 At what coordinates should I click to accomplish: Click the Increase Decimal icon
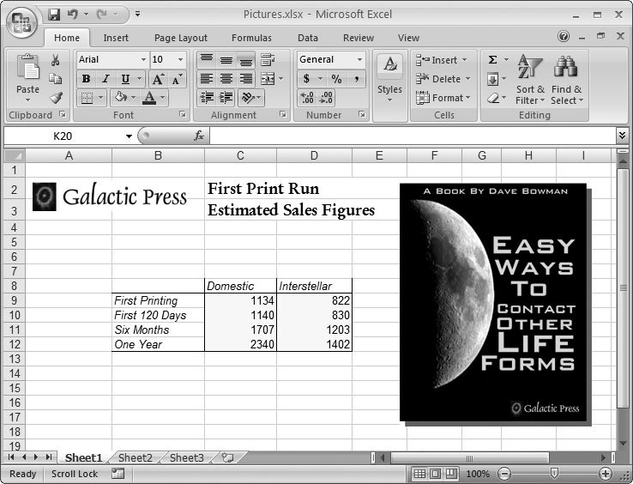pos(307,98)
